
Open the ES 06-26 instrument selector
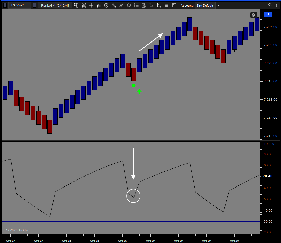pos(18,5)
